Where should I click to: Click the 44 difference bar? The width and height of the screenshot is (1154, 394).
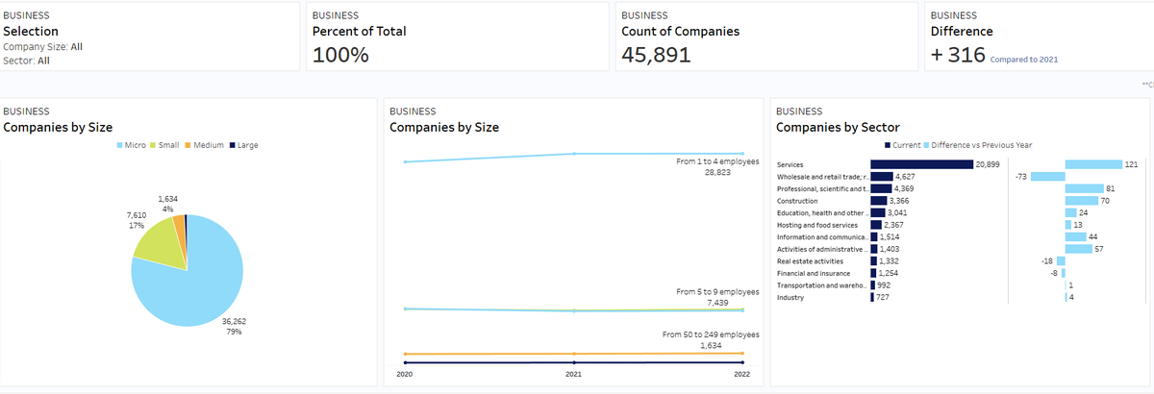point(1076,236)
